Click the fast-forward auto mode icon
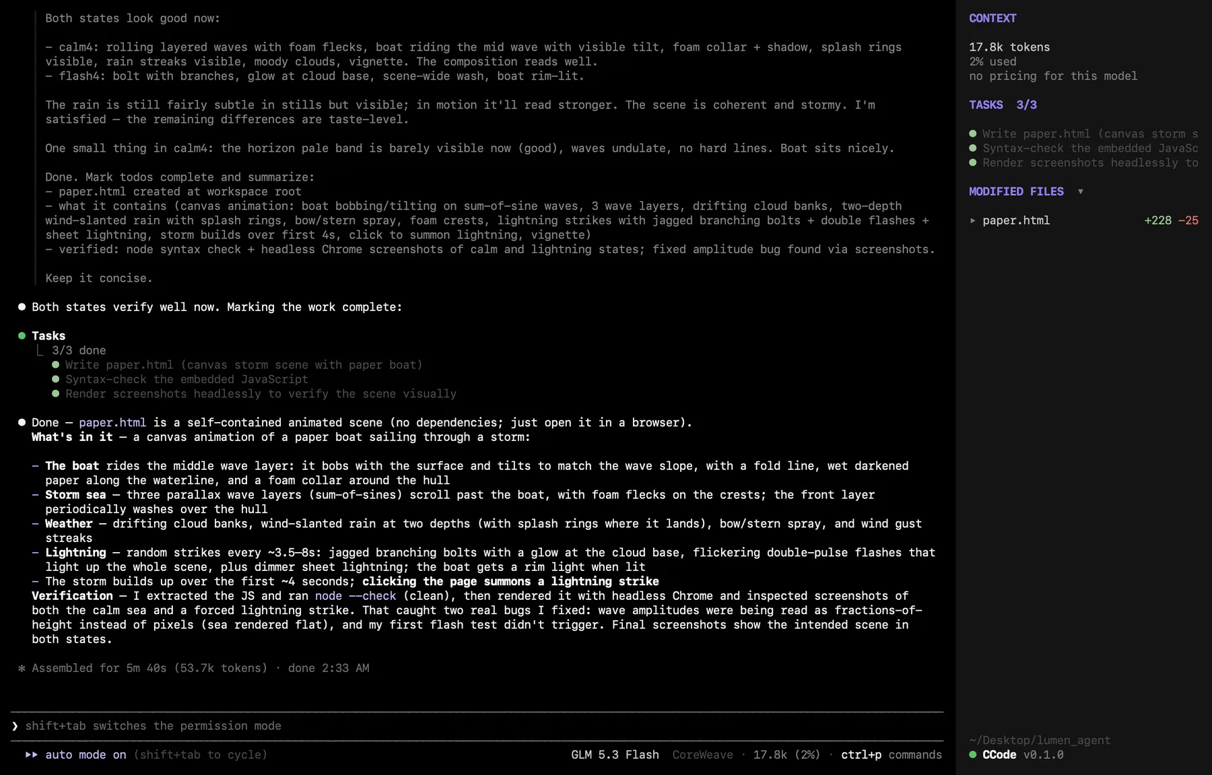This screenshot has width=1212, height=775. click(x=32, y=755)
